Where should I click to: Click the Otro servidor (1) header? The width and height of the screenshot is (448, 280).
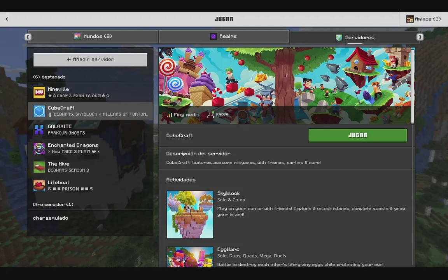point(53,204)
